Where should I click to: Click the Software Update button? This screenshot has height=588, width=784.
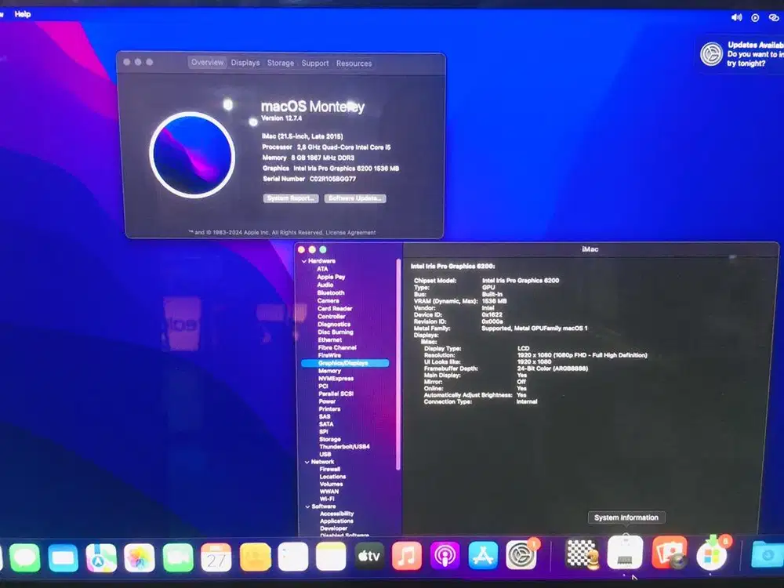pos(356,198)
